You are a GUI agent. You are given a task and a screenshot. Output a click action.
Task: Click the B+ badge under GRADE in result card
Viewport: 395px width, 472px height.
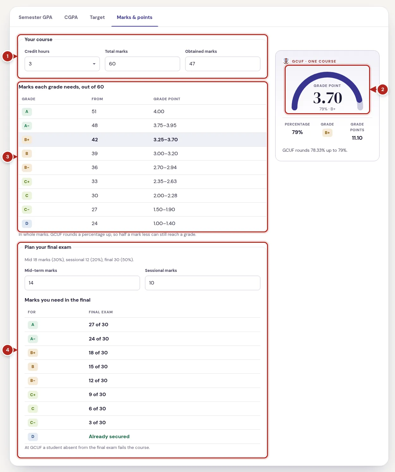tap(327, 133)
